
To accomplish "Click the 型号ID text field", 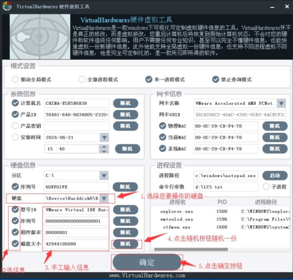I will [77, 210].
